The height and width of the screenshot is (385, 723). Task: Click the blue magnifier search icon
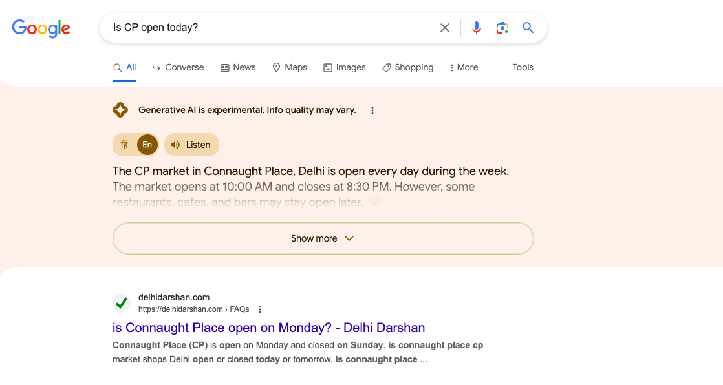pyautogui.click(x=528, y=28)
